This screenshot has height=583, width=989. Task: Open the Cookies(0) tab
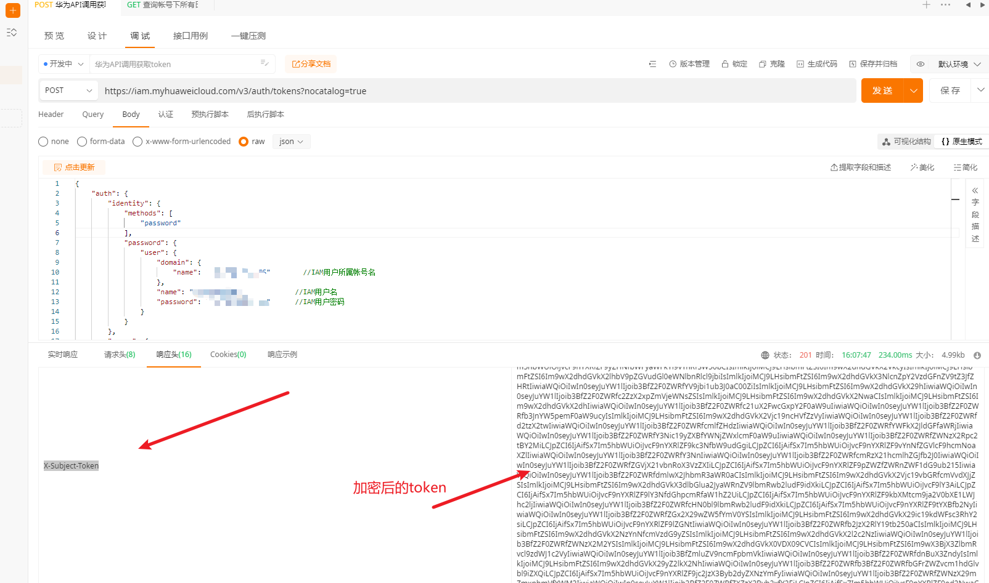tap(228, 355)
